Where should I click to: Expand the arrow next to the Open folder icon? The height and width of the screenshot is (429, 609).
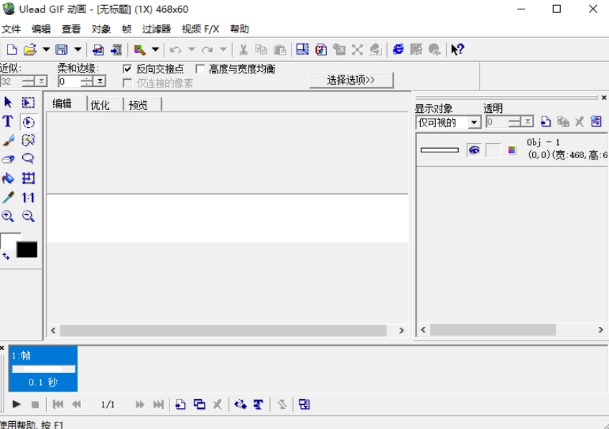(x=46, y=50)
